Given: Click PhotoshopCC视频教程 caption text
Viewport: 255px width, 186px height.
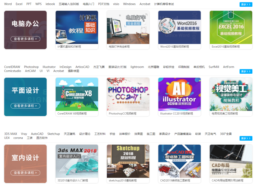Looking at the screenshot, I should pyautogui.click(x=122, y=113).
